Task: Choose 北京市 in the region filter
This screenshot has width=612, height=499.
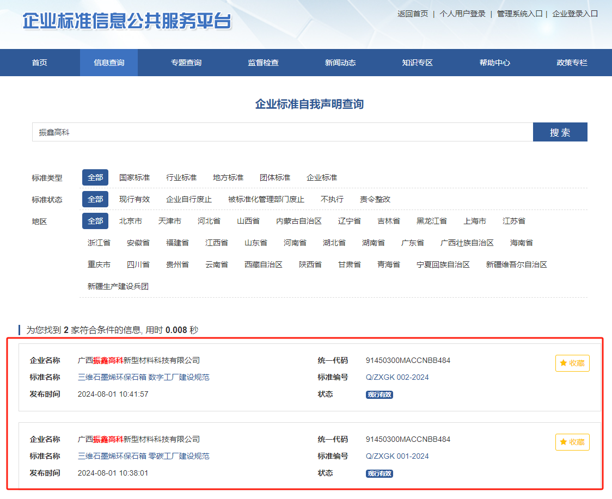Action: (131, 221)
